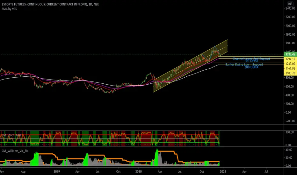Click the 1243.00 yellow price label
Screen dimensions: 297x175
pyautogui.click(x=290, y=64)
